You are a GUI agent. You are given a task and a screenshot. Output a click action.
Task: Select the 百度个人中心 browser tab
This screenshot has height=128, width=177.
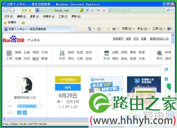pyautogui.click(x=36, y=29)
